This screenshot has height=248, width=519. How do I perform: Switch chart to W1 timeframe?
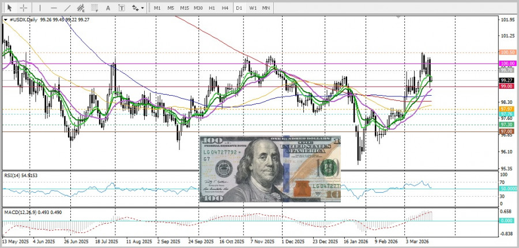pos(253,7)
